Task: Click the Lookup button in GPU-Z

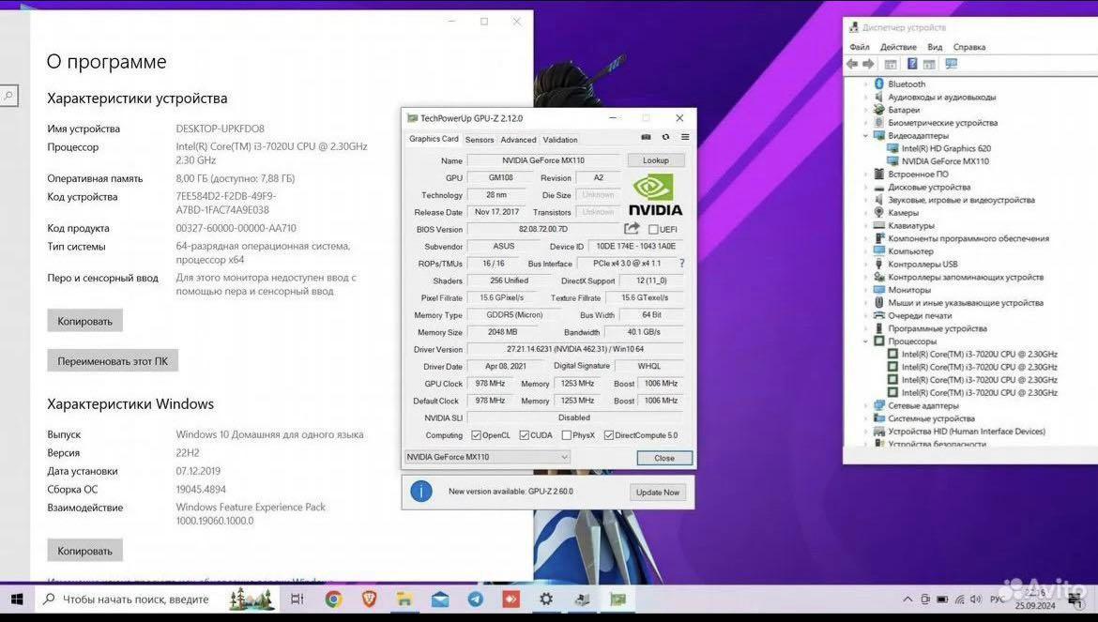Action: pyautogui.click(x=655, y=160)
